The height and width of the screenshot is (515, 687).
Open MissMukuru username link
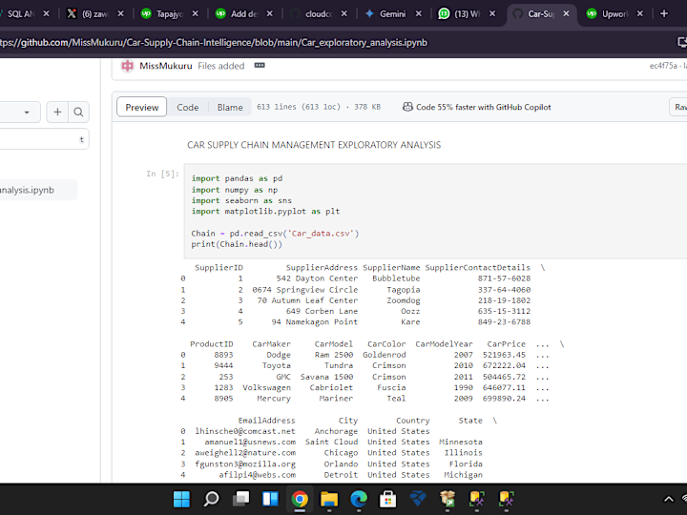pos(166,66)
